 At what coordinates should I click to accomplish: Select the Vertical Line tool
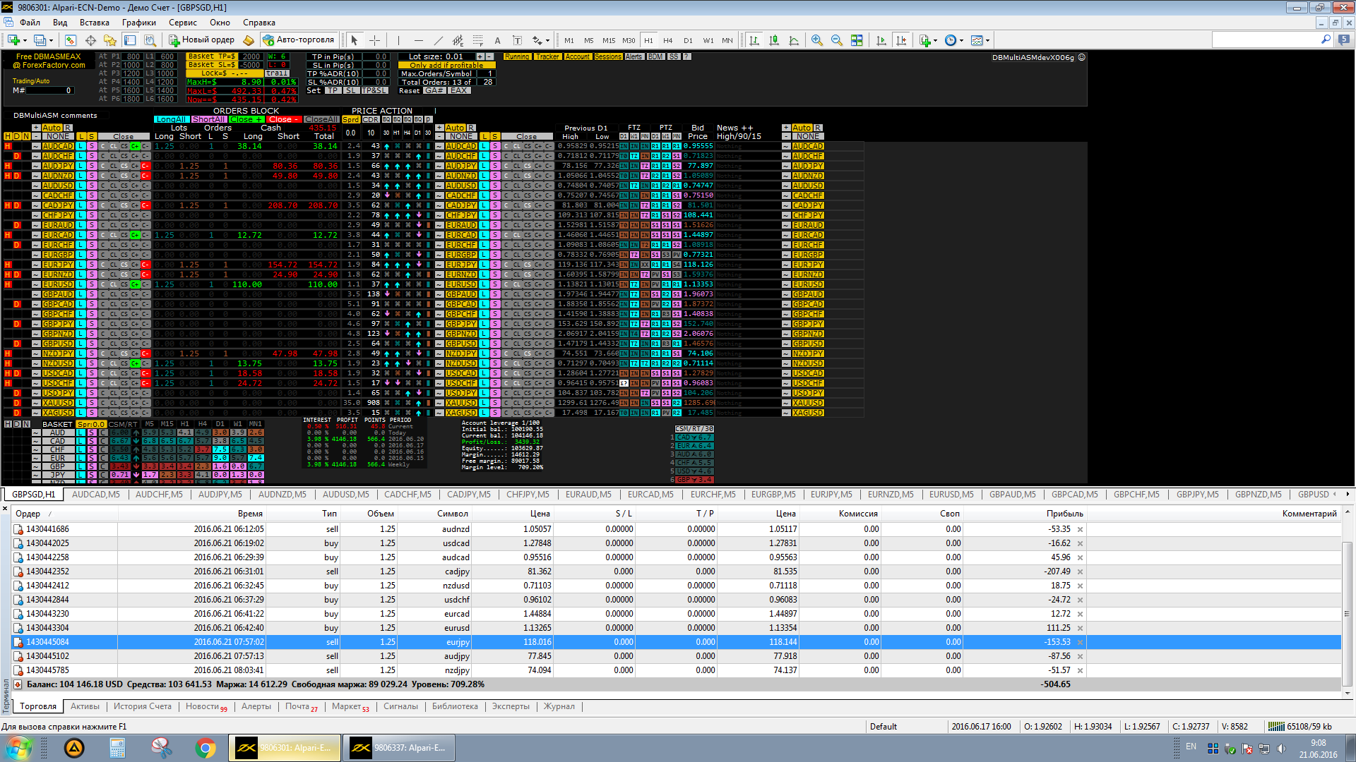(x=398, y=40)
